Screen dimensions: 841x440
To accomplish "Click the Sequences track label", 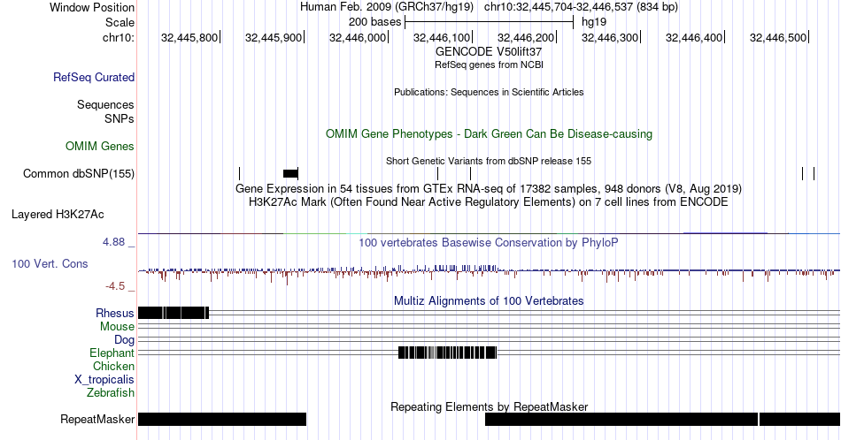I will point(105,104).
